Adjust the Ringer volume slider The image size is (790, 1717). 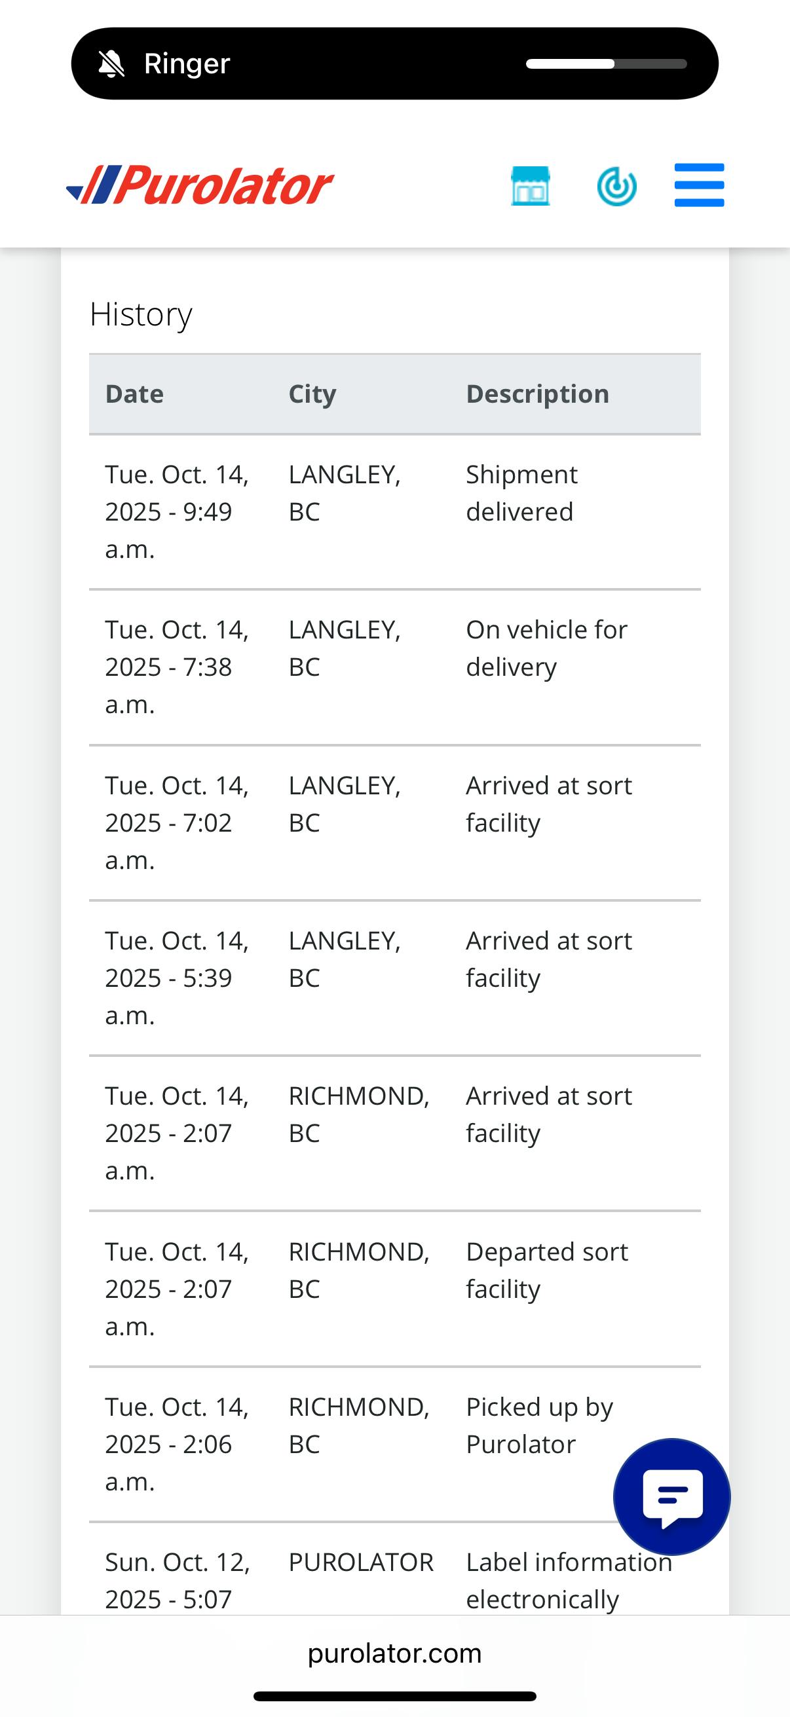click(x=605, y=64)
